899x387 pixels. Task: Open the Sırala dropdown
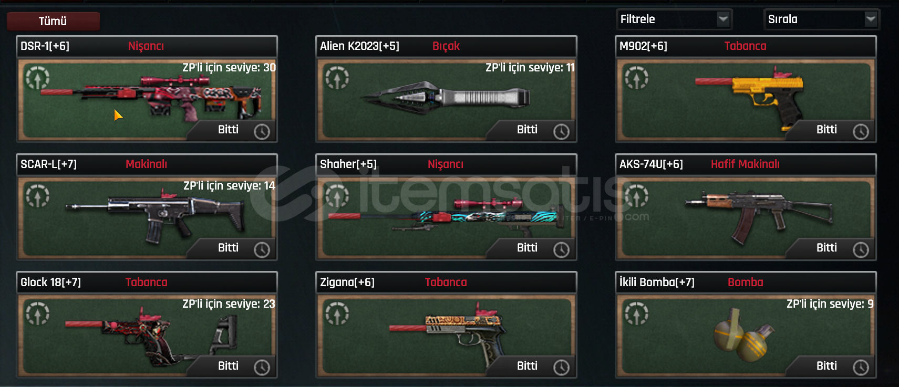click(821, 19)
